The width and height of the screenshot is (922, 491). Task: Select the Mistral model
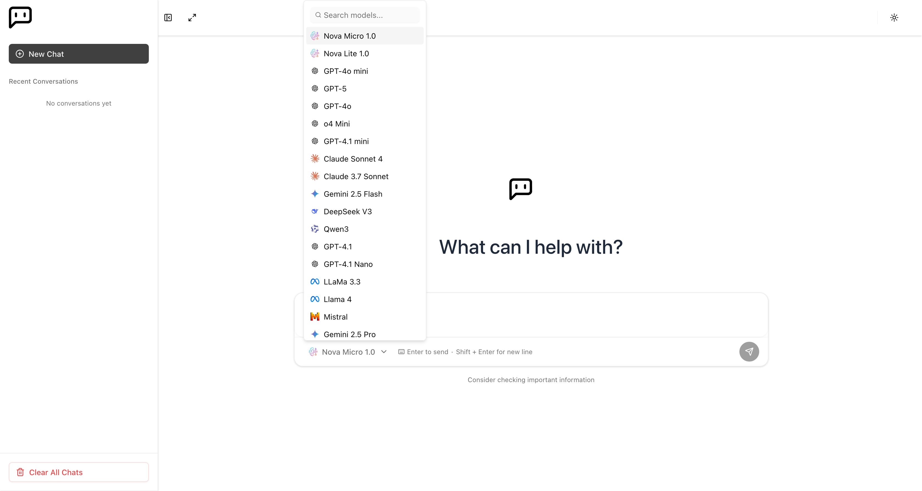[x=365, y=317]
